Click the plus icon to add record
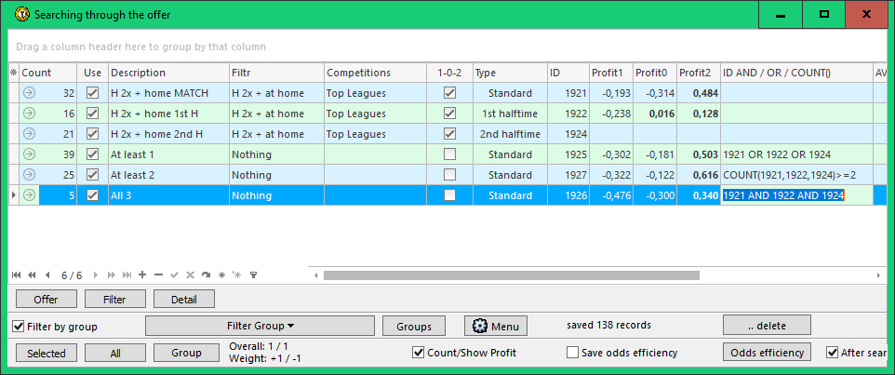 [x=142, y=275]
